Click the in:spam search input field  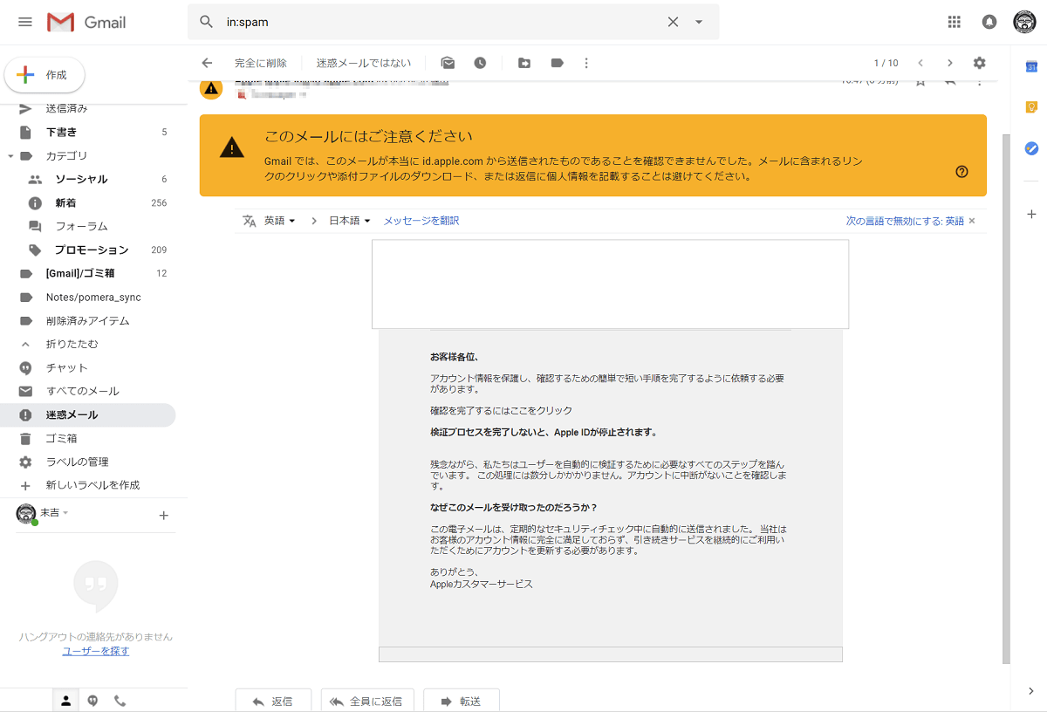(x=441, y=22)
